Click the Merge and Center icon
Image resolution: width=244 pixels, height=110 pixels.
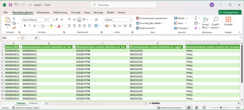coord(96,26)
